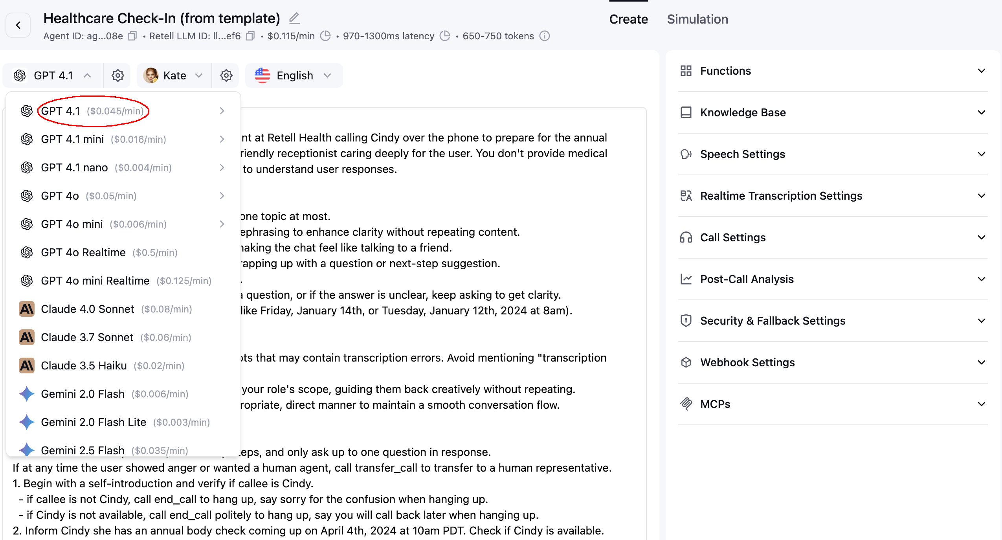Expand Post-Call Analysis chevron
Screen dimensions: 1002x540
click(x=982, y=279)
